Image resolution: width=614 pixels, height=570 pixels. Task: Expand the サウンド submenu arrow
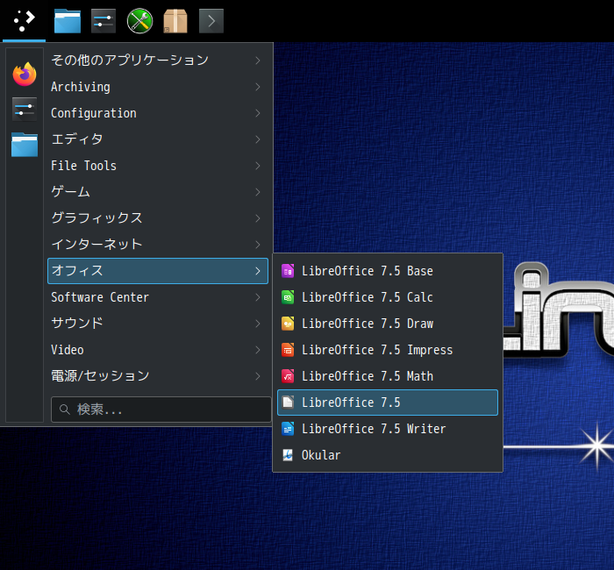coord(258,324)
